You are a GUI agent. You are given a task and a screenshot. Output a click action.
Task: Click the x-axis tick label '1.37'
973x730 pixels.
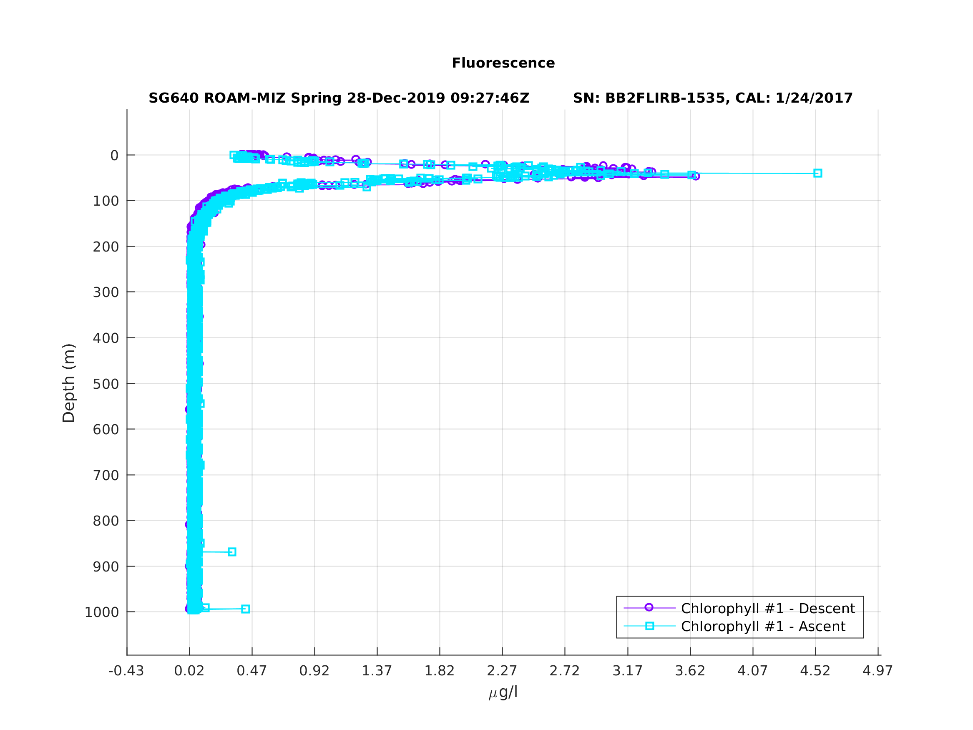coord(377,671)
